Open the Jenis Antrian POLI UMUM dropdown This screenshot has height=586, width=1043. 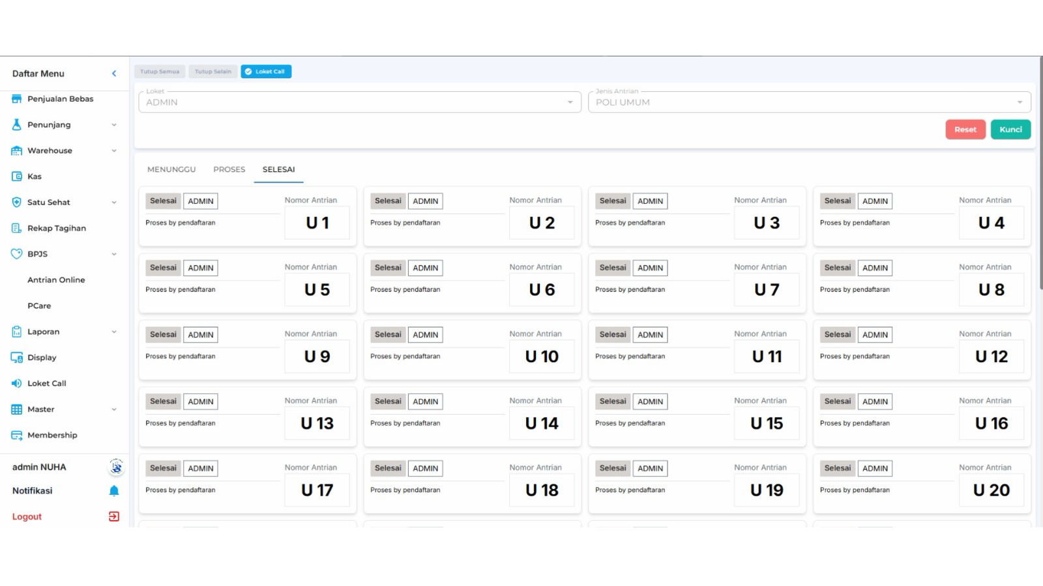809,102
